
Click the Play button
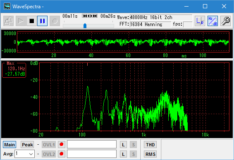[x=21, y=21]
